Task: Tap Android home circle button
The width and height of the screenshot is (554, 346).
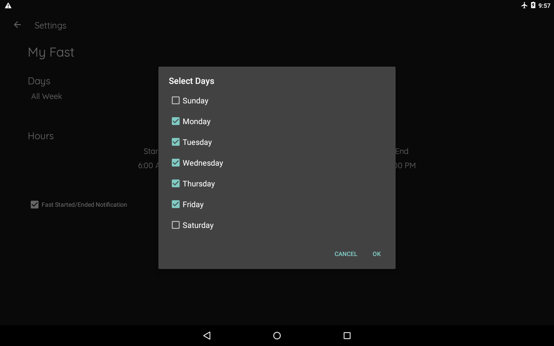Action: [277, 336]
